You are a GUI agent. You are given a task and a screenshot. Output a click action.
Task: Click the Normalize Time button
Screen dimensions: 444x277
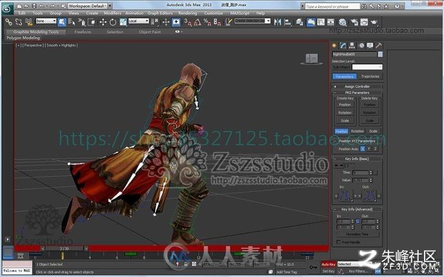coord(357,235)
